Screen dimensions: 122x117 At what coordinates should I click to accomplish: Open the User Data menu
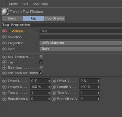click(x=40, y=4)
